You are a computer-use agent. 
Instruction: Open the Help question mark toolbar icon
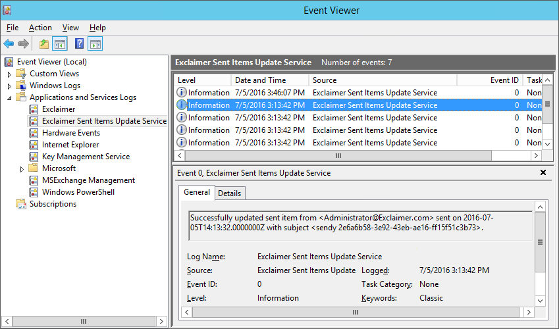79,44
